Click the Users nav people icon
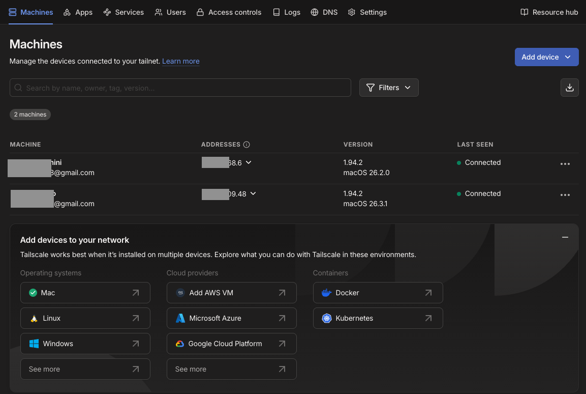This screenshot has height=394, width=586. (x=159, y=12)
